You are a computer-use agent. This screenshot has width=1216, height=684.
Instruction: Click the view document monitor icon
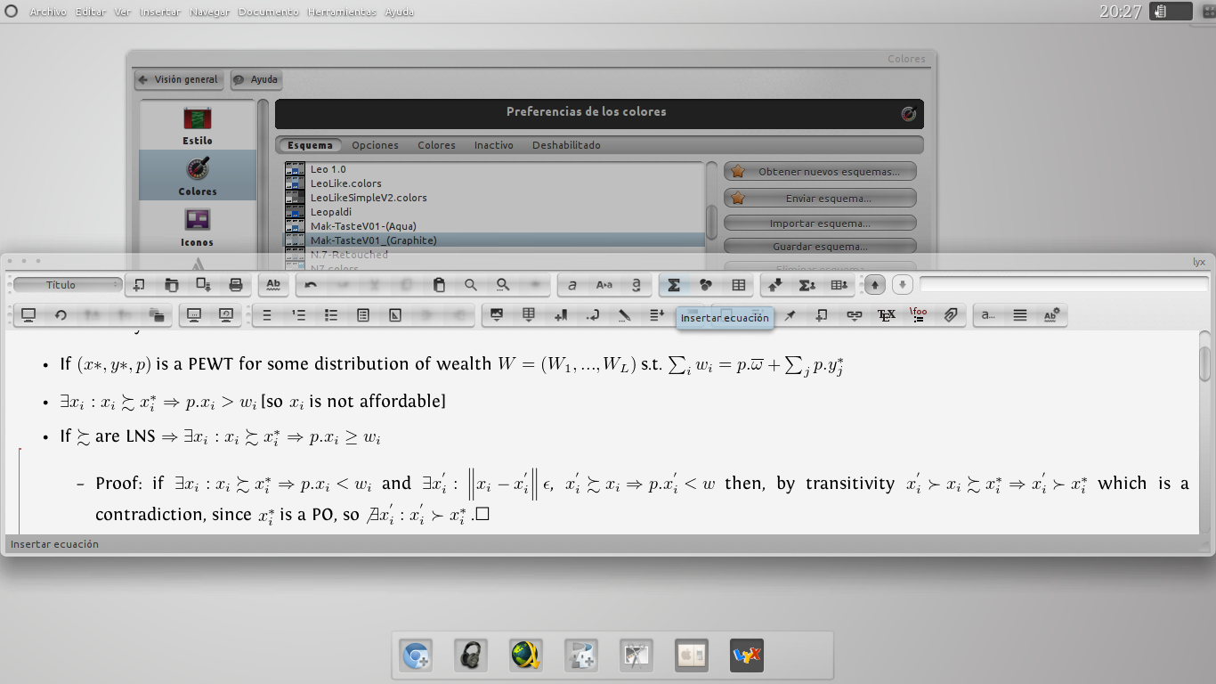click(28, 314)
